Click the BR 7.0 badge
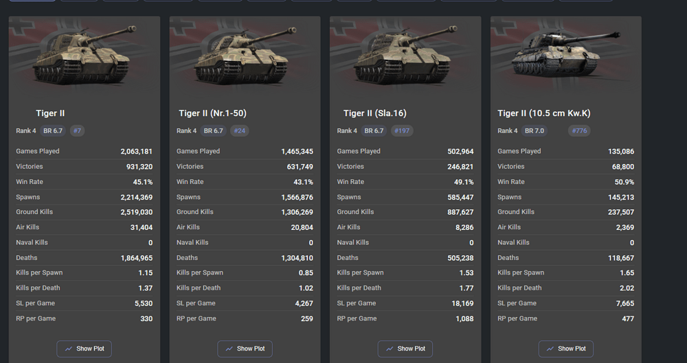The width and height of the screenshot is (687, 363). point(533,130)
